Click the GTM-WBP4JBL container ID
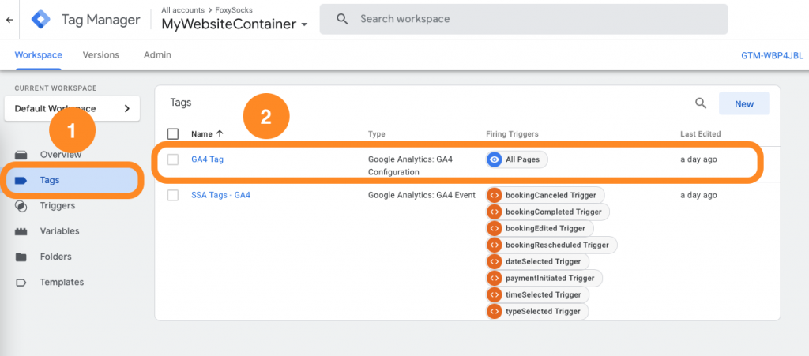This screenshot has height=356, width=809. pyautogui.click(x=772, y=55)
